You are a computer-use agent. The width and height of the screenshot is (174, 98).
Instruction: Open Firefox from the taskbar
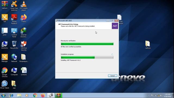43,96
